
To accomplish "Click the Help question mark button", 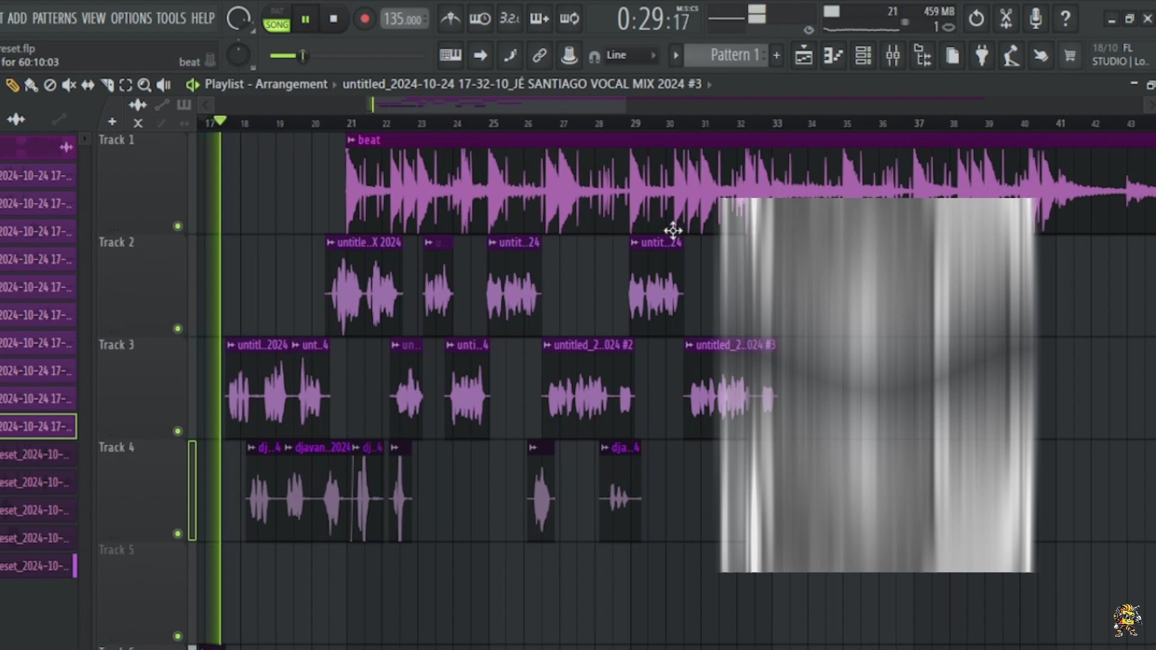I will 1066,19.
